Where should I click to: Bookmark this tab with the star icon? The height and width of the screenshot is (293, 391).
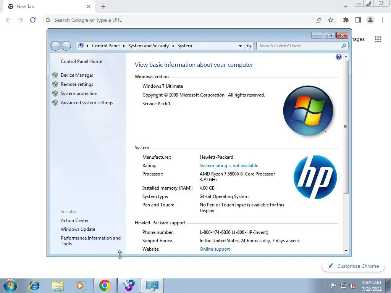pos(331,20)
